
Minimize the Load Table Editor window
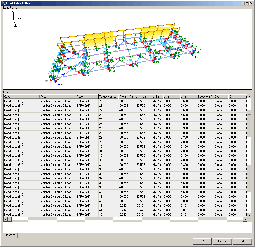[243, 3]
